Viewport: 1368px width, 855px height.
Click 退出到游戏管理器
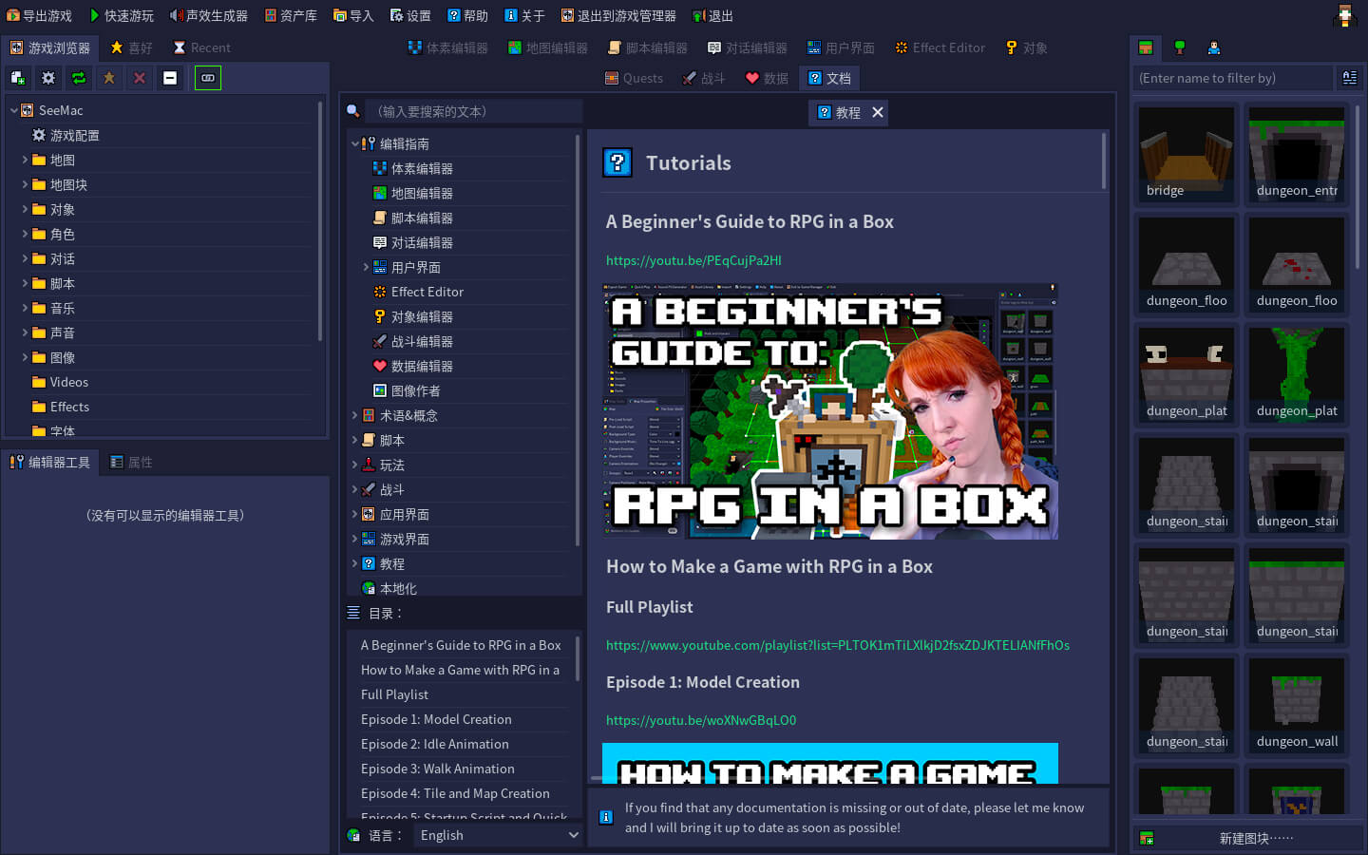[x=618, y=16]
